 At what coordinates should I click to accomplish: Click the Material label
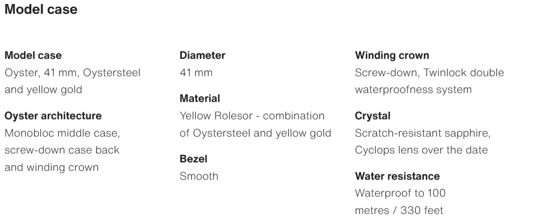click(x=200, y=98)
